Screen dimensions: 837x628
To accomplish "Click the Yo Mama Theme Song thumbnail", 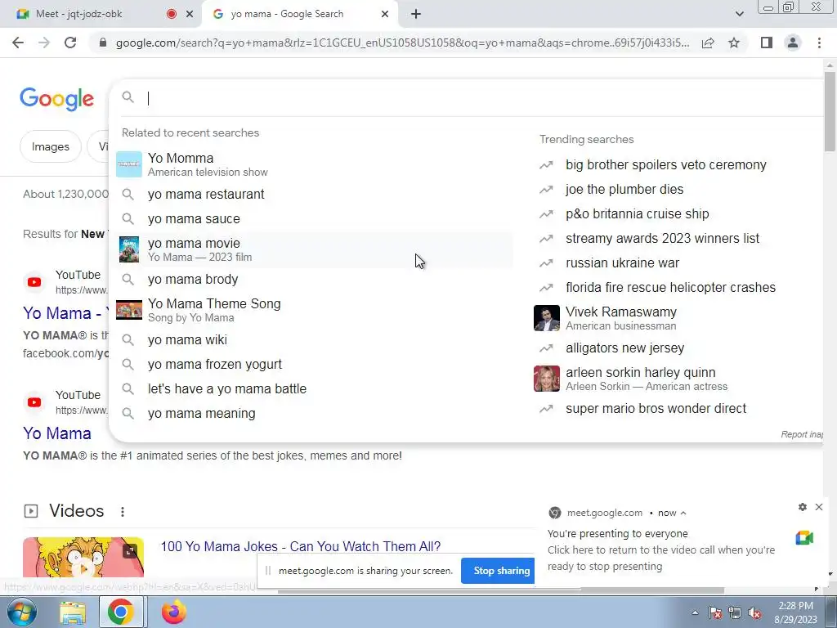I will pyautogui.click(x=128, y=310).
